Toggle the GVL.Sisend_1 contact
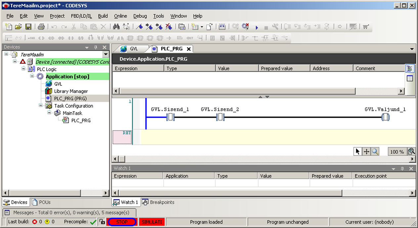 (170, 117)
